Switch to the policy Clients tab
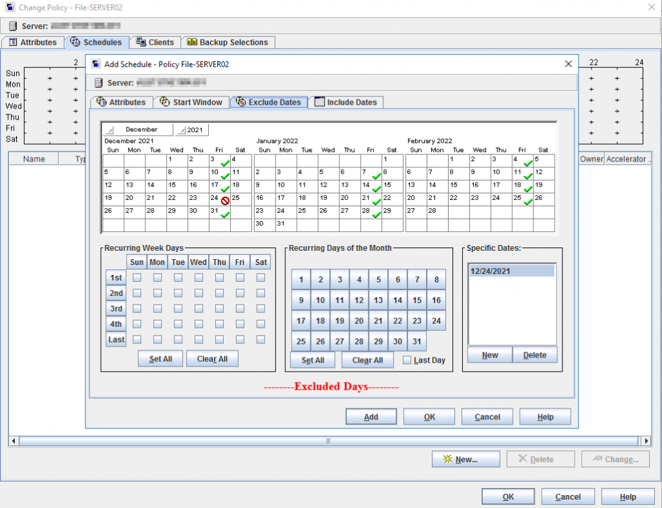The width and height of the screenshot is (662, 508). [155, 43]
